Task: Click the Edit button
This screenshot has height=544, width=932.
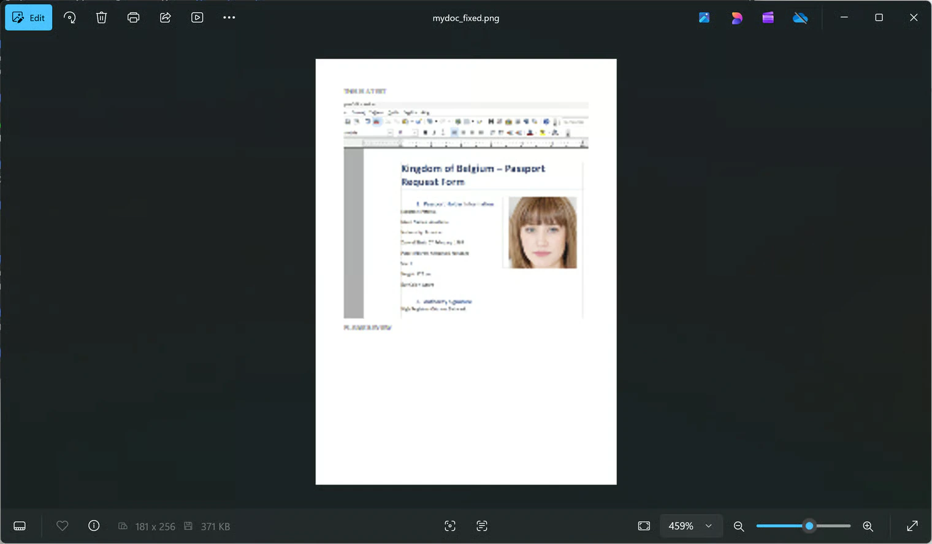Action: point(29,18)
